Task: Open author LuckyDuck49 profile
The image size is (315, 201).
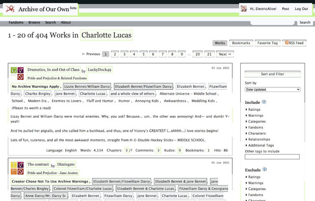Action: click(99, 70)
